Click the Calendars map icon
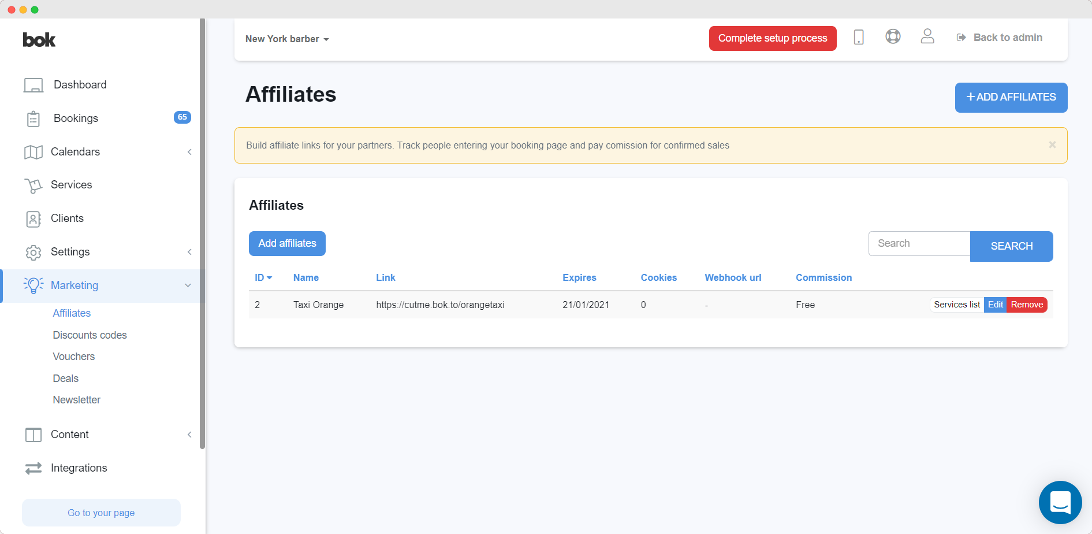The width and height of the screenshot is (1092, 534). point(33,152)
